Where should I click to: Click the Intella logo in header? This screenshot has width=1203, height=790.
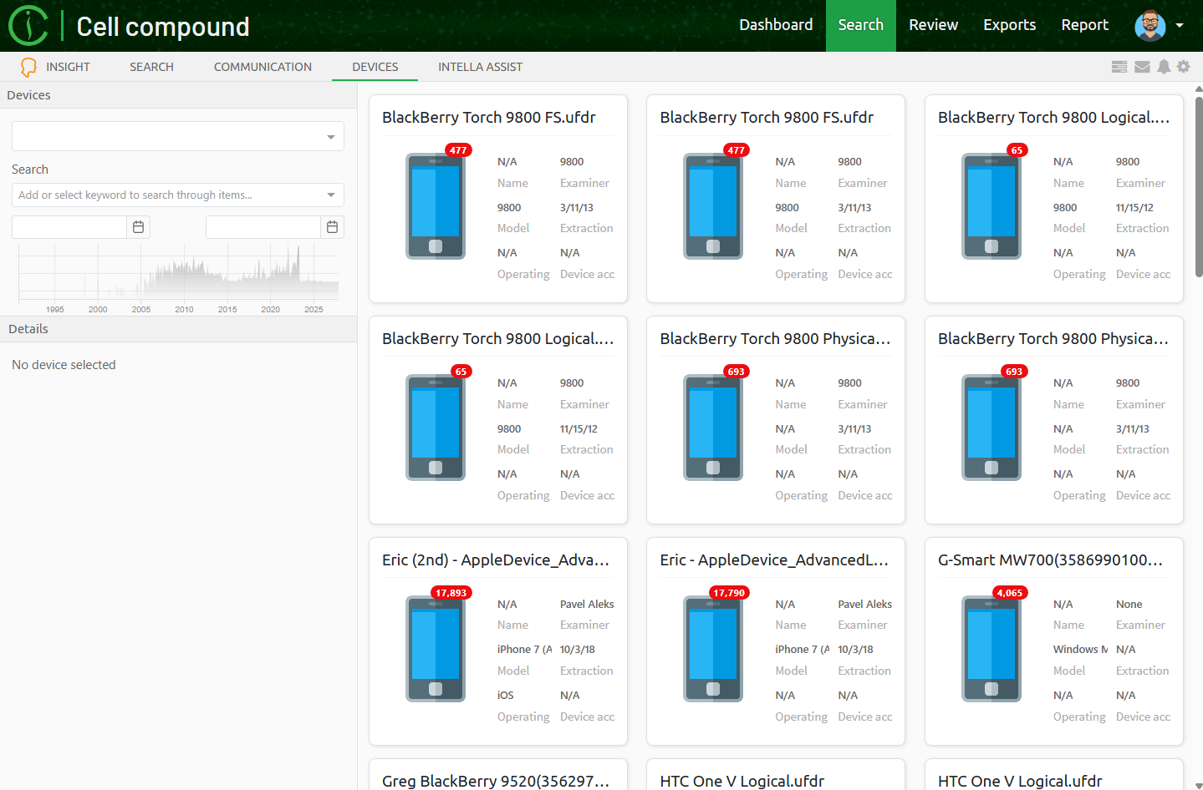pyautogui.click(x=28, y=26)
